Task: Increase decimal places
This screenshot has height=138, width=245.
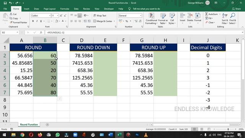Action: coord(136,21)
